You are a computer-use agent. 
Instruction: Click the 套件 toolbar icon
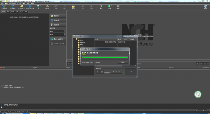[x=118, y=7]
